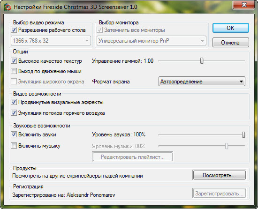Image resolution: width=258 pixels, height=209 pixels.
Task: Click the 'Уровень звуков' slider handle
Action: [x=243, y=135]
